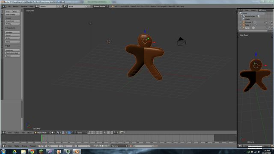Image resolution: width=274 pixels, height=154 pixels.
Task: Open the Object Mode dropdown
Action: (42, 133)
